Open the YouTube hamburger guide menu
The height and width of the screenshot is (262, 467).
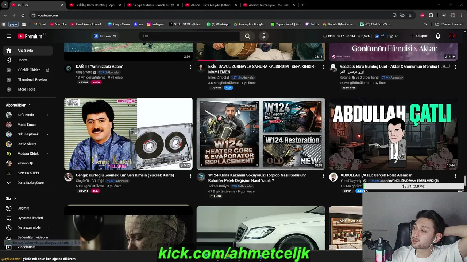9,36
